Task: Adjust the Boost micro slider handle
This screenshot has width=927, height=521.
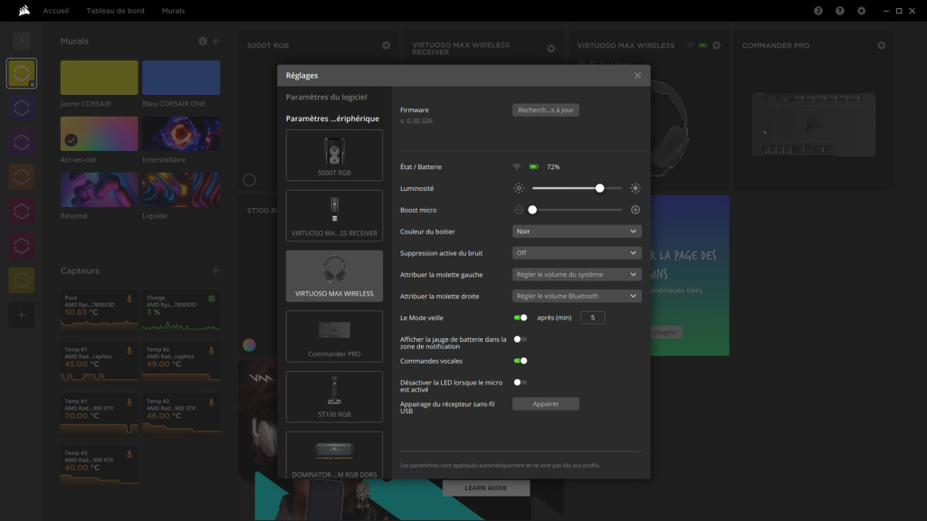Action: (x=532, y=210)
